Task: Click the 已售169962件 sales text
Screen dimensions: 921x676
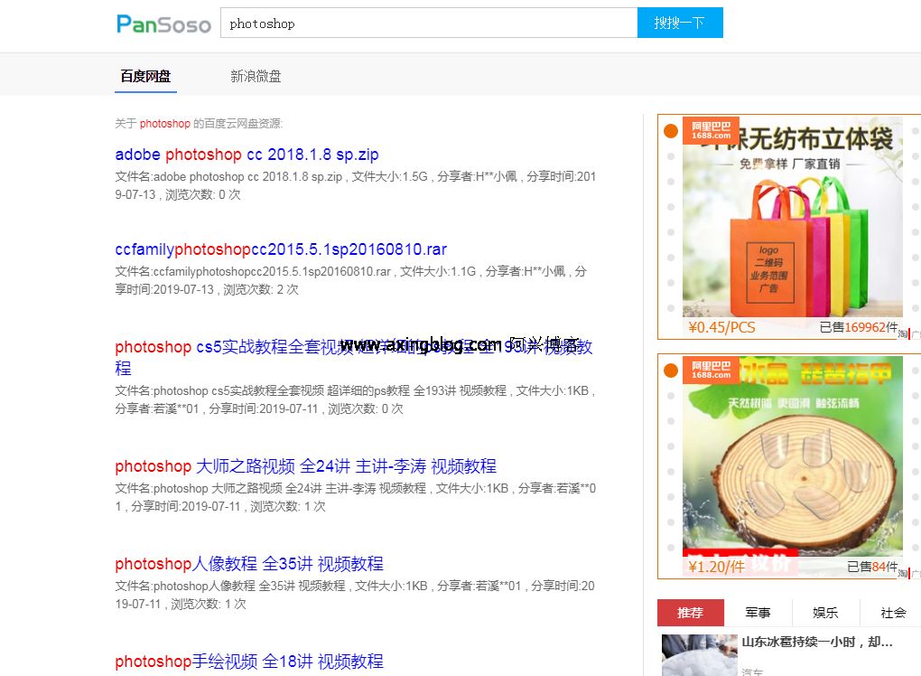Action: (859, 327)
